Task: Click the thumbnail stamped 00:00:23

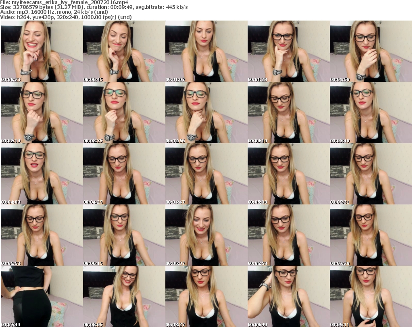Action: click(42, 51)
